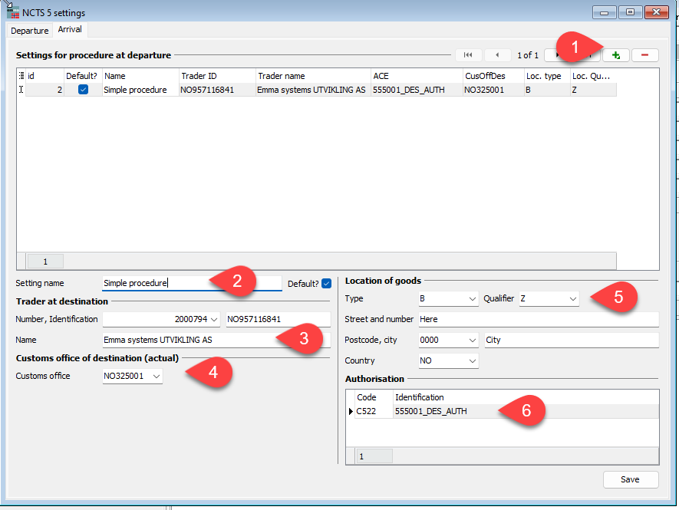Go to the previous record
679x510 pixels.
497,54
